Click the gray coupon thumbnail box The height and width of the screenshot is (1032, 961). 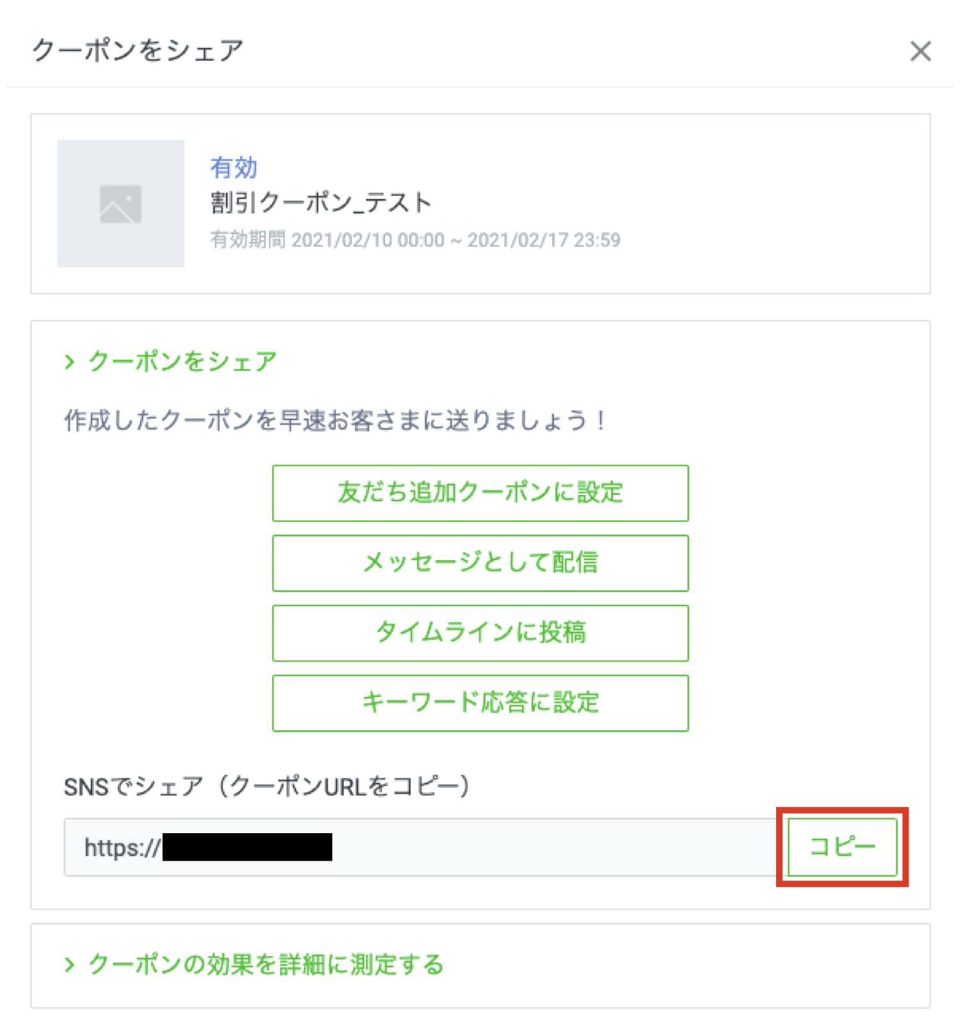coord(120,203)
